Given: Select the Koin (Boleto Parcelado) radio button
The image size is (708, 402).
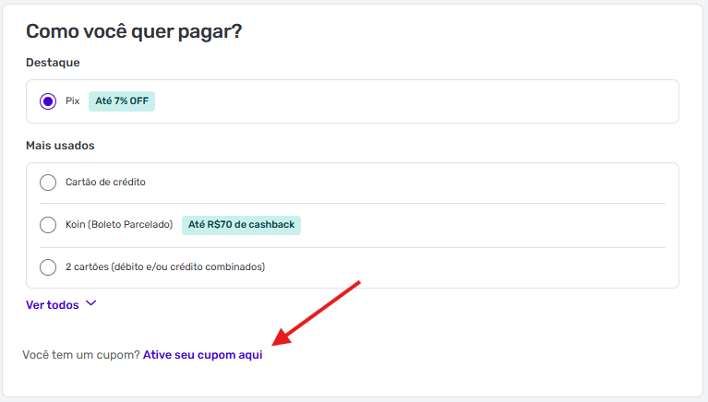Looking at the screenshot, I should tap(48, 224).
